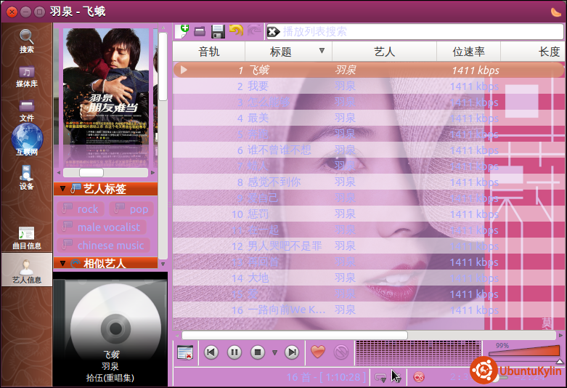Toggle the ban track button

pyautogui.click(x=340, y=352)
